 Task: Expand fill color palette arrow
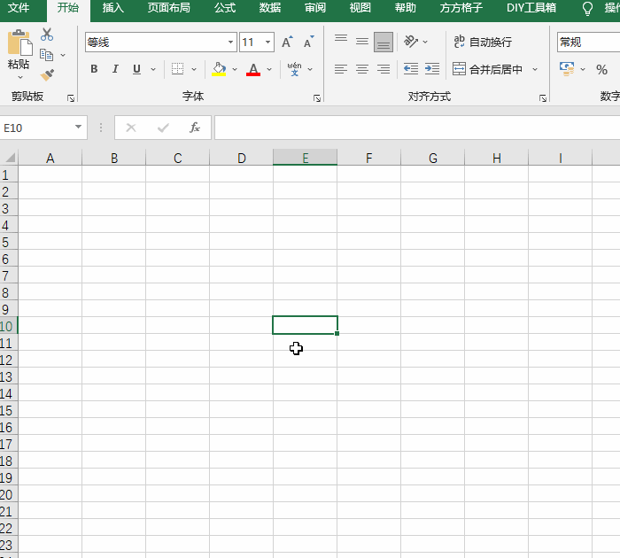click(x=235, y=69)
